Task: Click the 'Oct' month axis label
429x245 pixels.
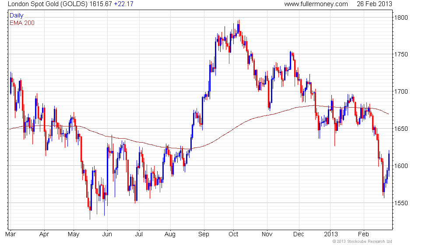Action: (x=233, y=234)
